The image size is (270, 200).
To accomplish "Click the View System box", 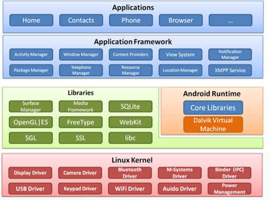I will tap(180, 55).
